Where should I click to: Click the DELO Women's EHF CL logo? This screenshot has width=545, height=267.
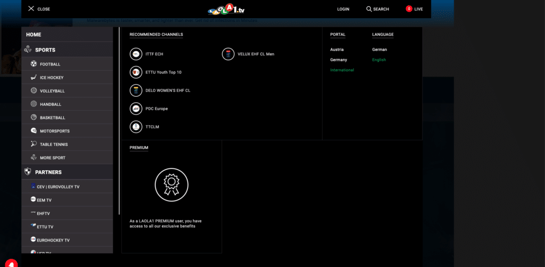coord(136,90)
